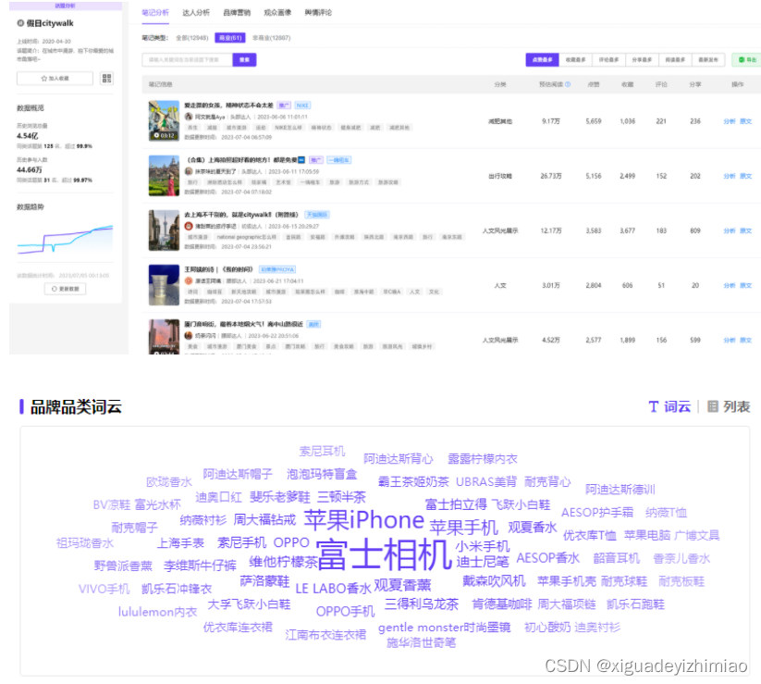Switch to the 达人分析 tab
Viewport: 761px width, 684px height.
(196, 13)
